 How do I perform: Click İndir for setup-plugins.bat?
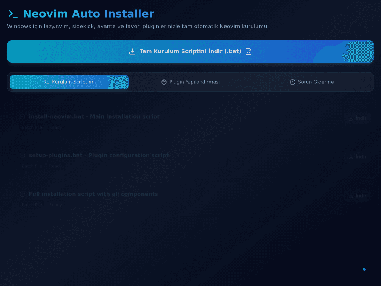point(357,157)
